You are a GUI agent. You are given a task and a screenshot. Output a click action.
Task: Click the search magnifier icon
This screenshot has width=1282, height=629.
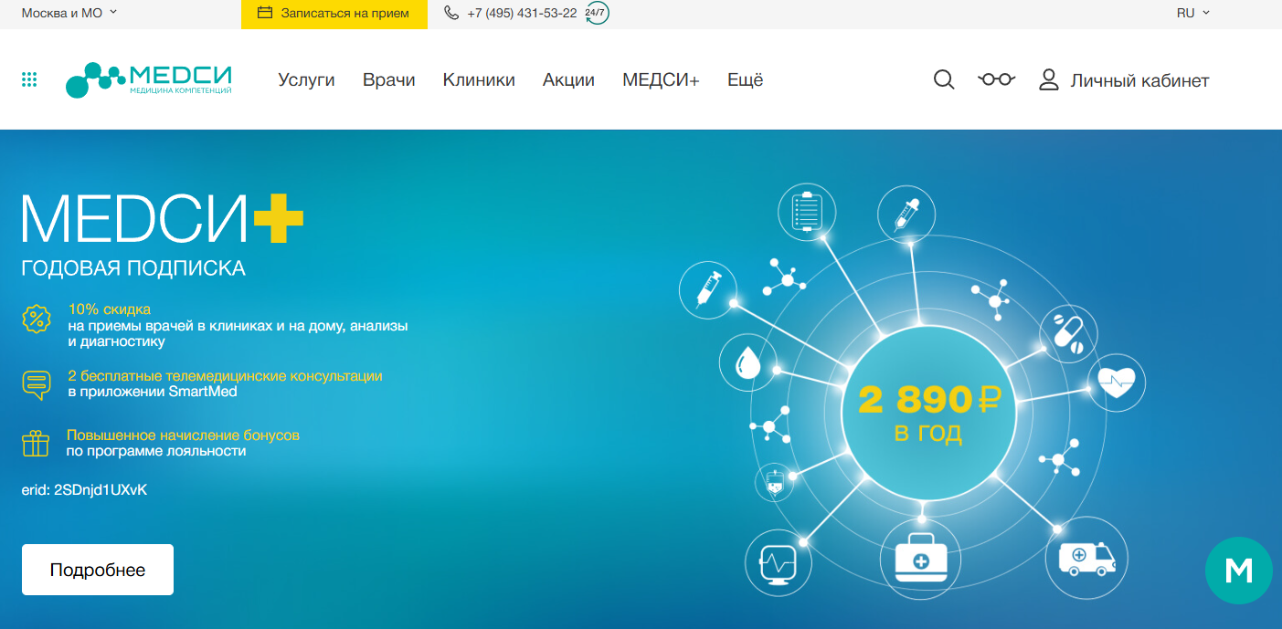click(x=944, y=80)
